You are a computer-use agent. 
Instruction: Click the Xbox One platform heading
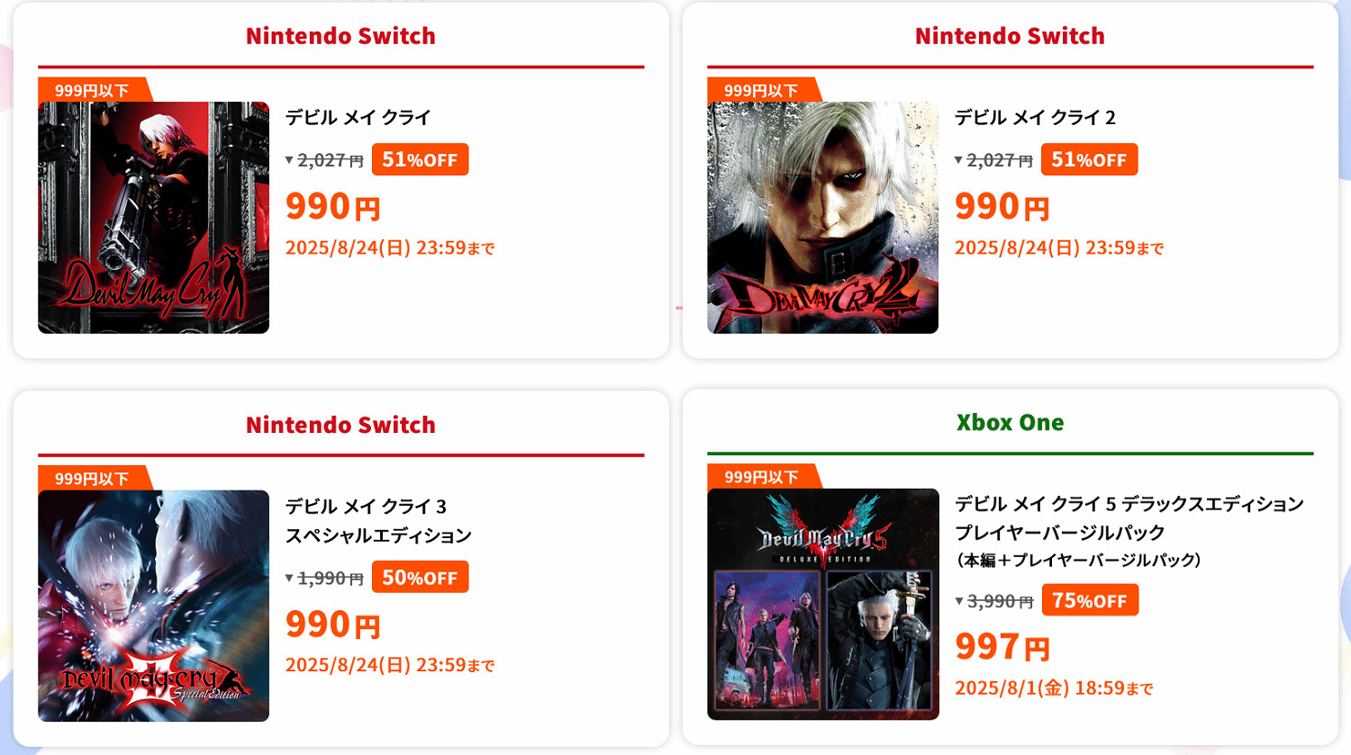pos(1010,423)
